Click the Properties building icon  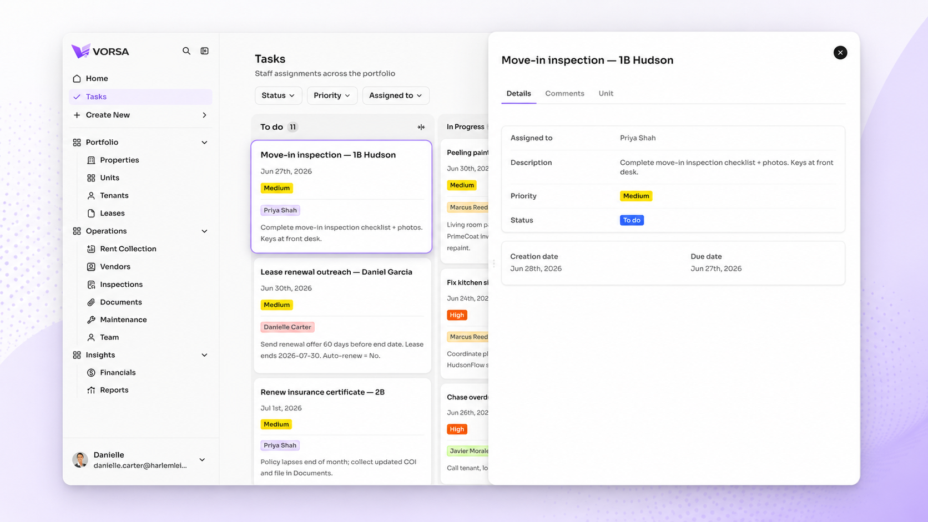pos(91,160)
